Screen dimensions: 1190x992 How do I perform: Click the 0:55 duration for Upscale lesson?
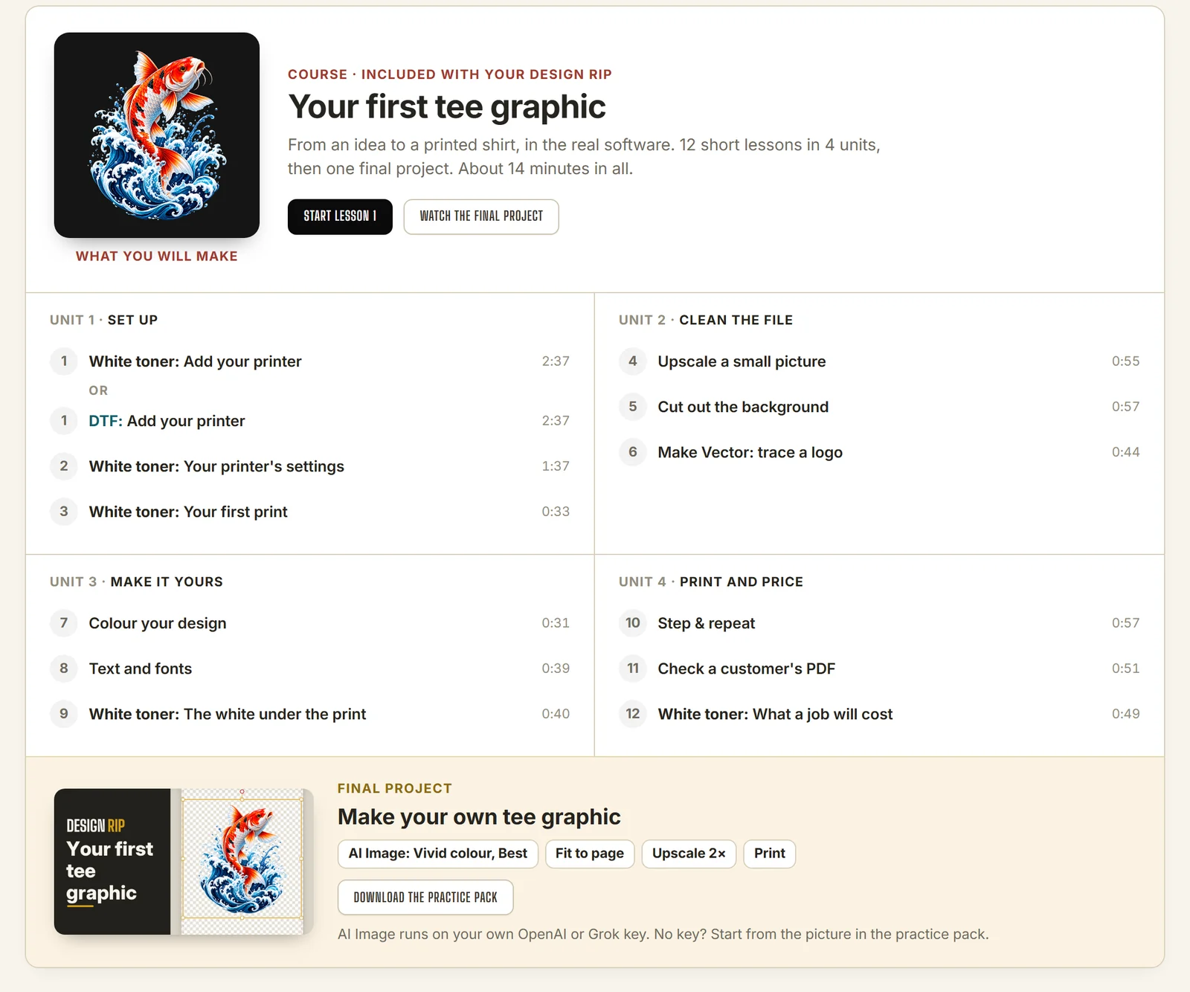1125,361
